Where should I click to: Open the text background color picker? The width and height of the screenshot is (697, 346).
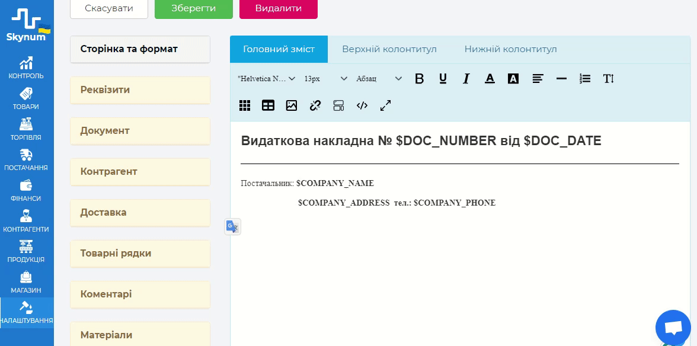513,79
